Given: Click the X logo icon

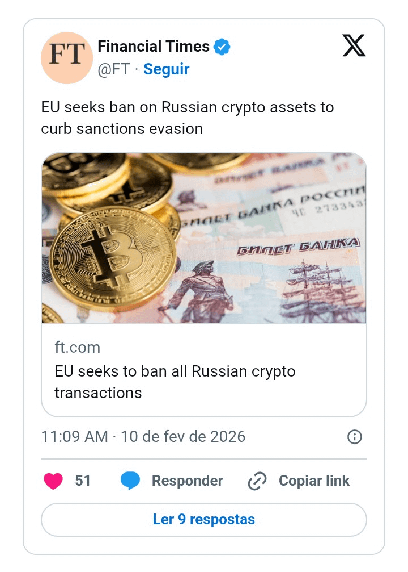Looking at the screenshot, I should pos(354,45).
